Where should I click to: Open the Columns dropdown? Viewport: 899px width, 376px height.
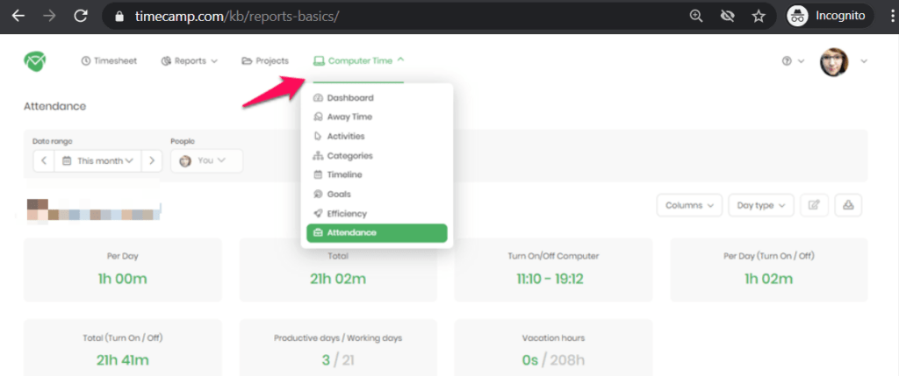[x=689, y=205]
